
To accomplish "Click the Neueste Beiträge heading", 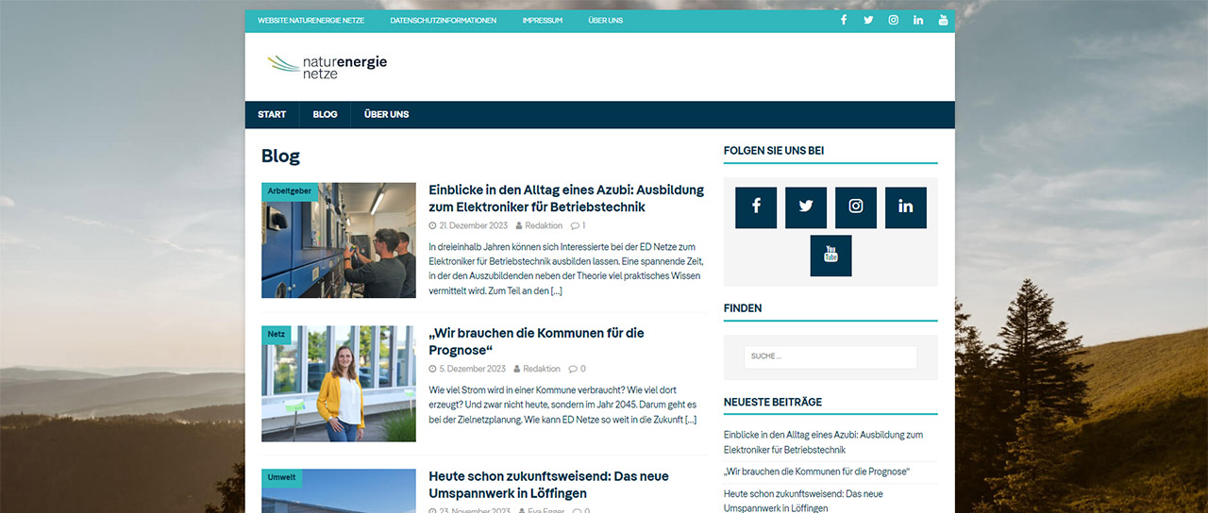I will pos(773,402).
